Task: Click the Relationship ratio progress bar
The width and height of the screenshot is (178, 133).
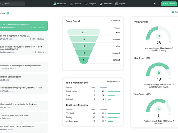Action: (114, 91)
